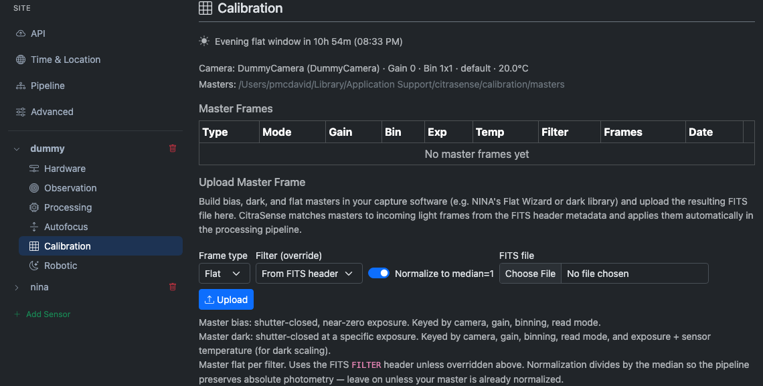The height and width of the screenshot is (386, 763).
Task: Select the Observation page
Action: [70, 188]
